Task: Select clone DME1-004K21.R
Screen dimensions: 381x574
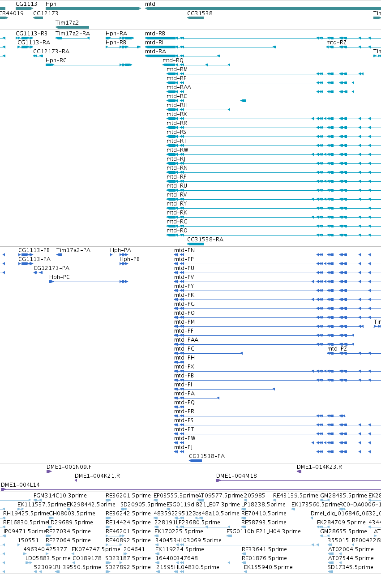Action: tap(97, 476)
